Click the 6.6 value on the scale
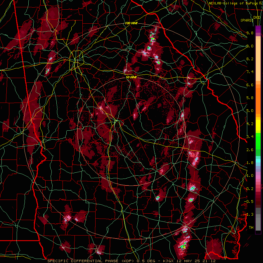The height and width of the screenshot is (263, 263). tap(250, 85)
